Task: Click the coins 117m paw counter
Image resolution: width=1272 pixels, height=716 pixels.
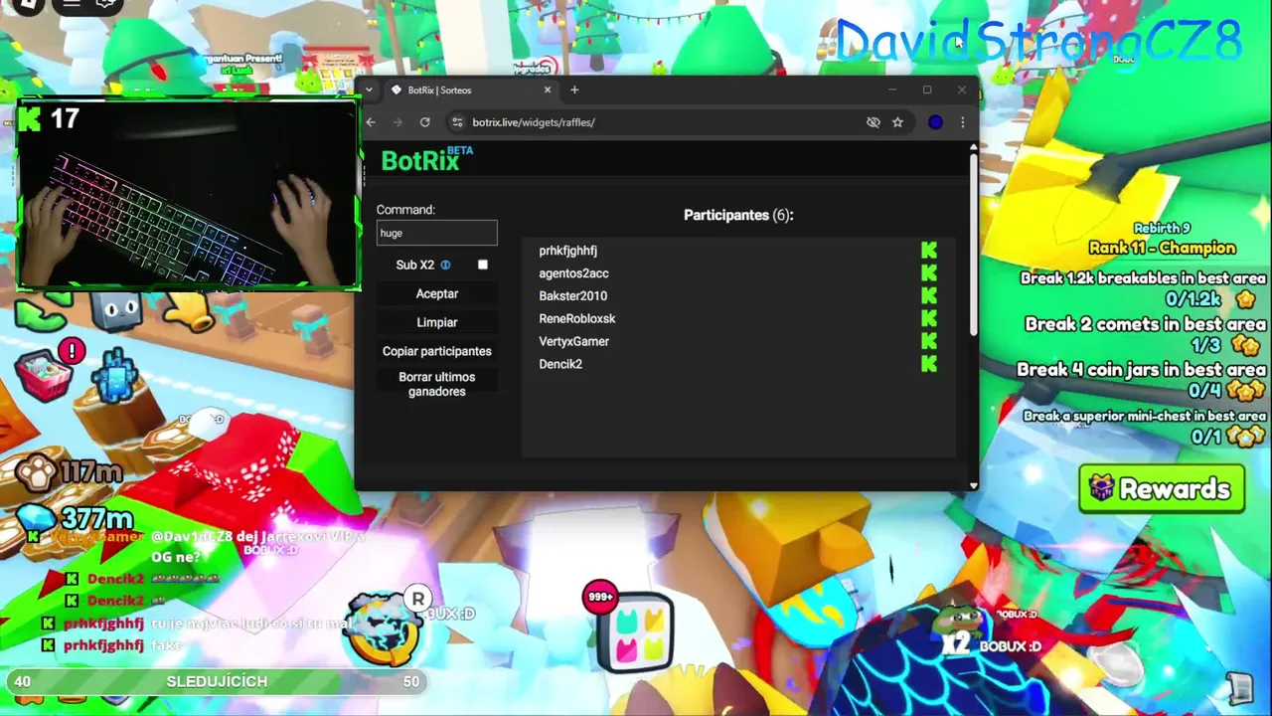Action: 72,472
